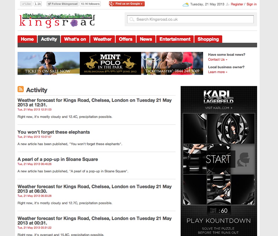Select the Activity tab
This screenshot has width=278, height=236.
49,39
